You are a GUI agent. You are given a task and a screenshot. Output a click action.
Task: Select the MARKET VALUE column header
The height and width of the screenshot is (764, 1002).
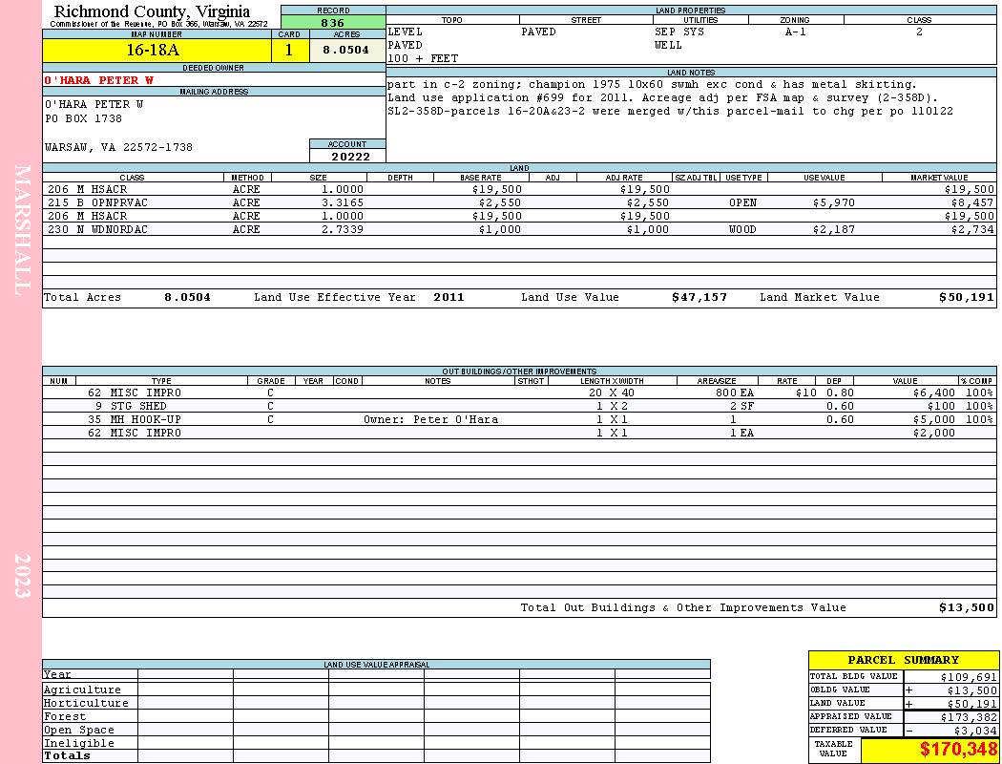point(939,178)
